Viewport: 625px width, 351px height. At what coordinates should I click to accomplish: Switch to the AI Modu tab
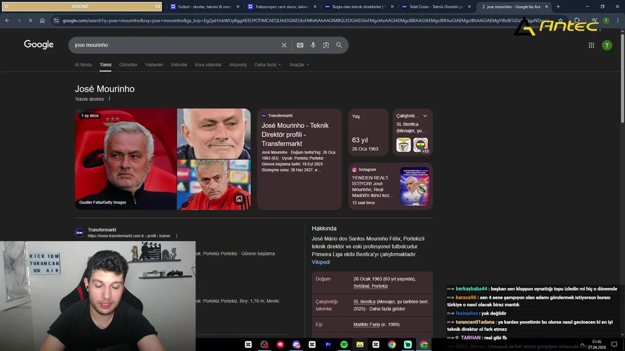pyautogui.click(x=83, y=65)
